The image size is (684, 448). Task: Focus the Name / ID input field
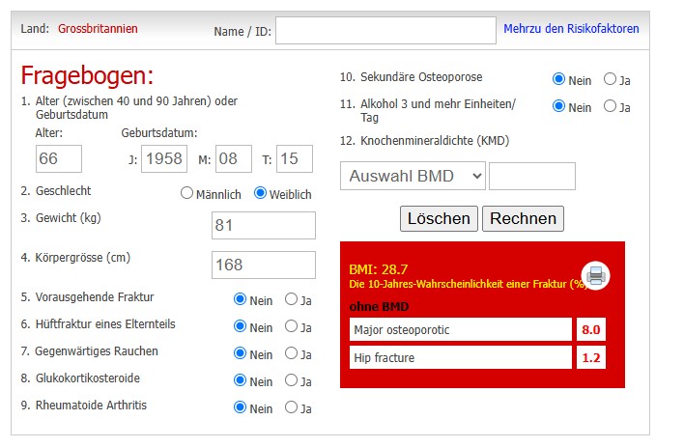click(385, 31)
